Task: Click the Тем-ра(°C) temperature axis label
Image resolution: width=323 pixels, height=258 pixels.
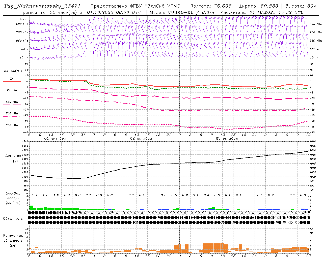Action: [x=12, y=71]
